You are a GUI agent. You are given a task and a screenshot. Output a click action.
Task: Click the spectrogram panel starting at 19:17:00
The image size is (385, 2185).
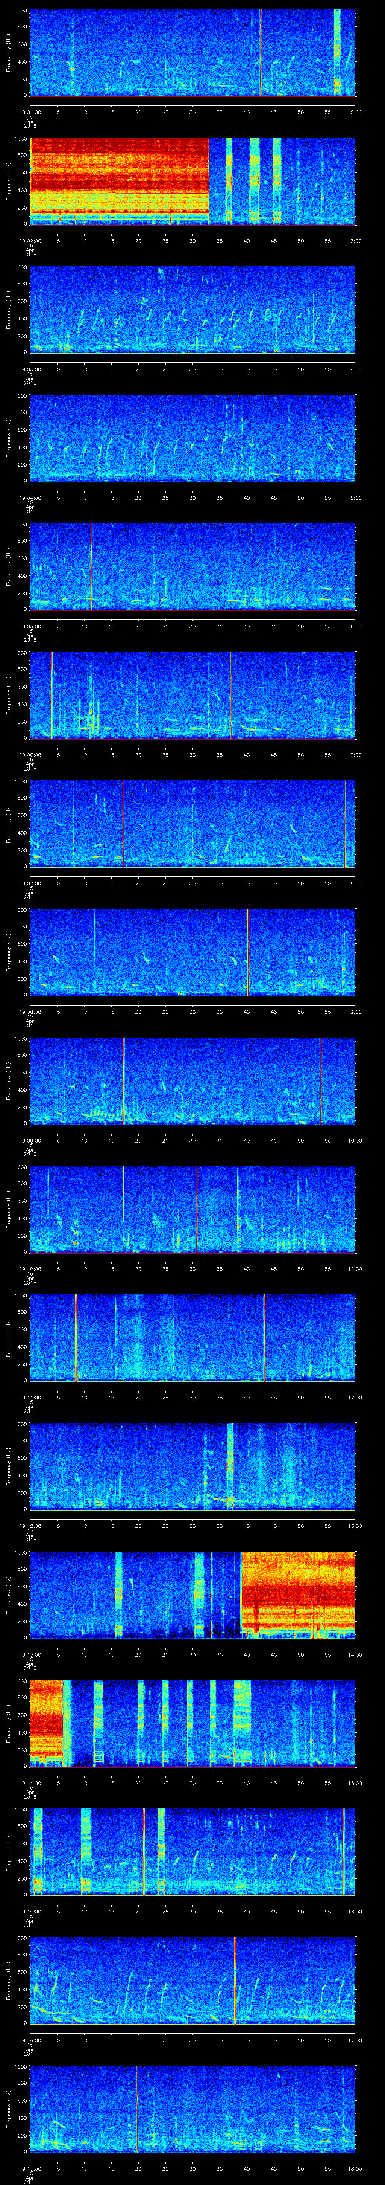(x=193, y=2109)
